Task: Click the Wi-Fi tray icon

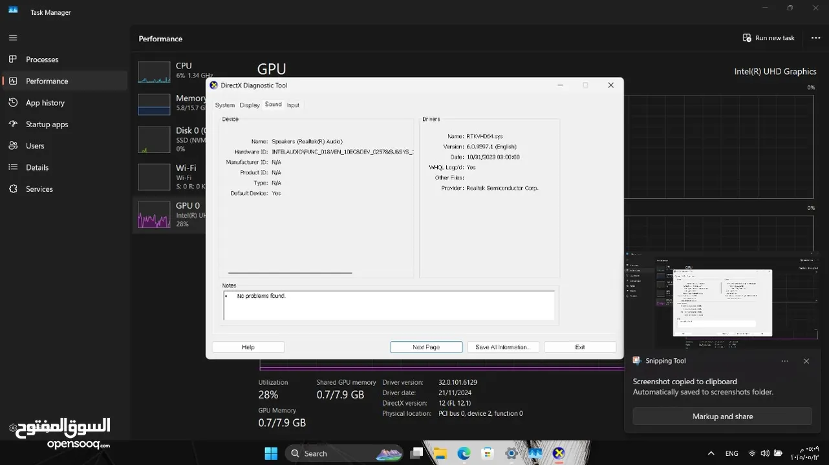Action: pyautogui.click(x=751, y=453)
